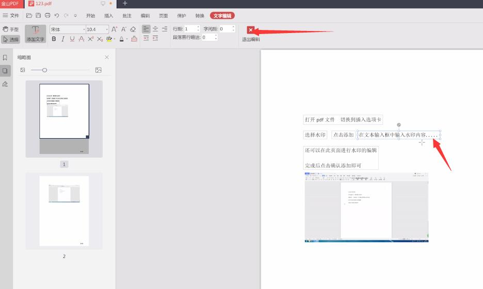Toggle strikethrough formatting

pos(82,39)
